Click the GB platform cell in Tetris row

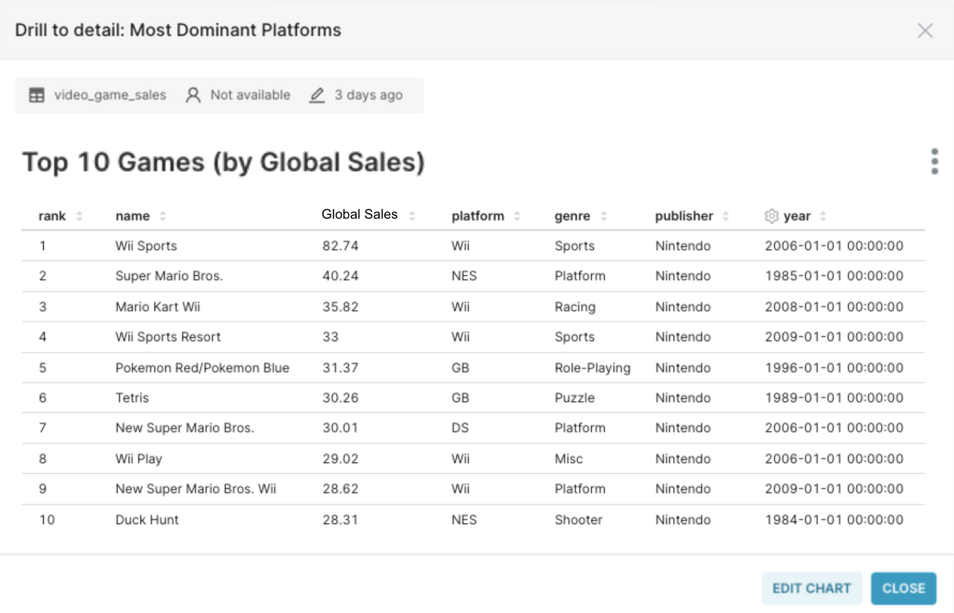[460, 398]
